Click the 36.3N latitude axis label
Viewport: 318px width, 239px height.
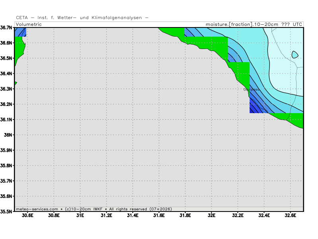pyautogui.click(x=7, y=89)
